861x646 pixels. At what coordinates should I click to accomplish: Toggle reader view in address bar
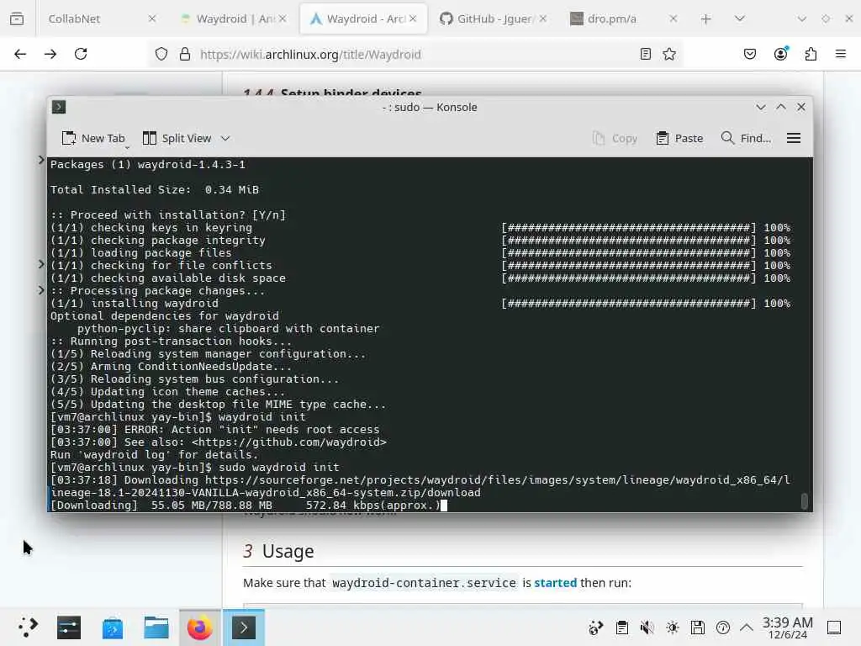pos(646,54)
